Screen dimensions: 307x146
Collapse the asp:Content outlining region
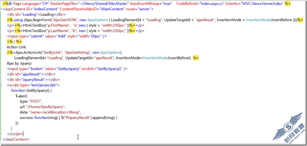[1, 9]
